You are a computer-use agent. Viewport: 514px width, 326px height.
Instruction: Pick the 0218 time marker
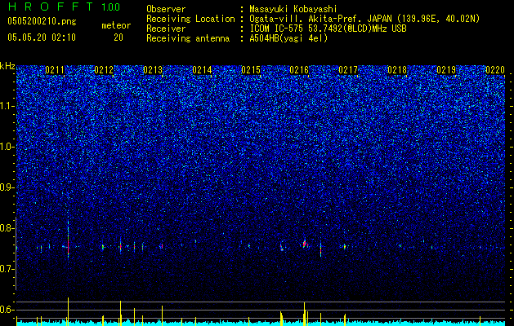tap(397, 70)
